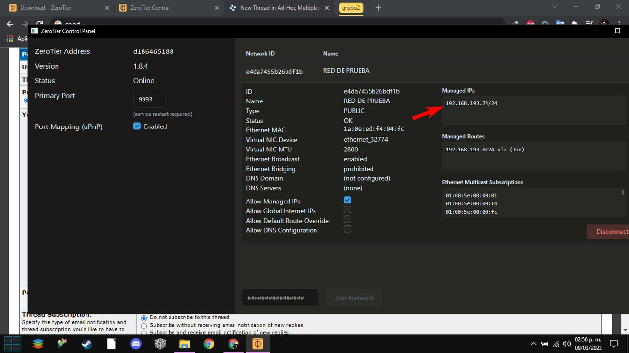Open the BlueStacks layered icon in taskbar
Viewport: 629px width, 353px height.
(38, 344)
